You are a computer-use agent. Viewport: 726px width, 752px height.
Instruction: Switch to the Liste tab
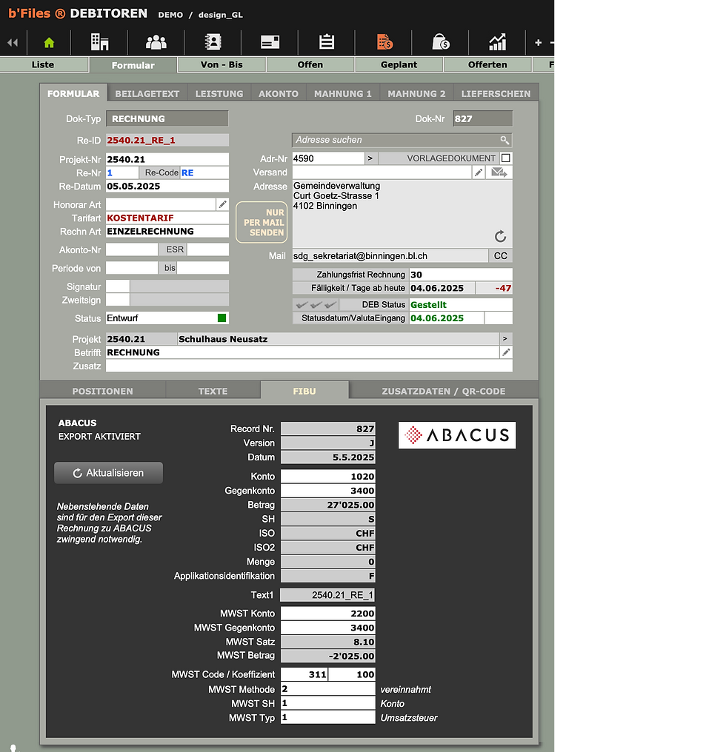pos(43,64)
